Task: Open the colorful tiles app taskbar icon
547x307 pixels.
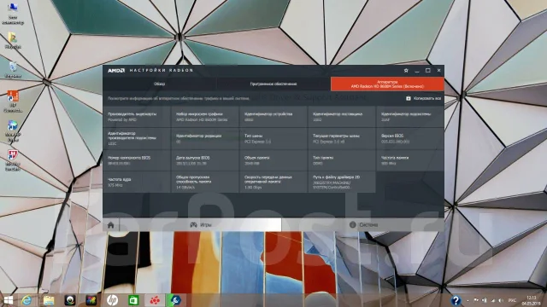Action: [91, 300]
